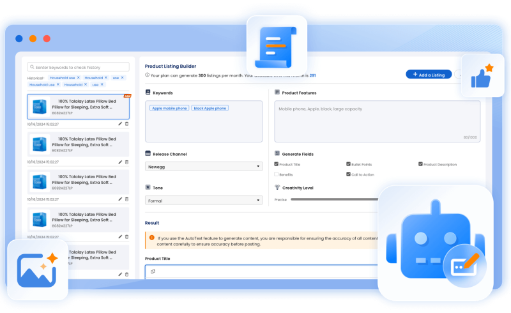511x313 pixels.
Task: Delete the first history listing via trash icon
Action: [x=126, y=124]
